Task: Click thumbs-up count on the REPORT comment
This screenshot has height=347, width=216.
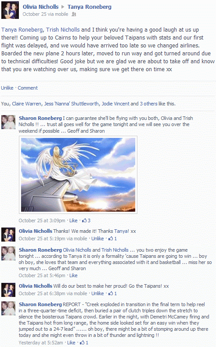Action: 84,343
